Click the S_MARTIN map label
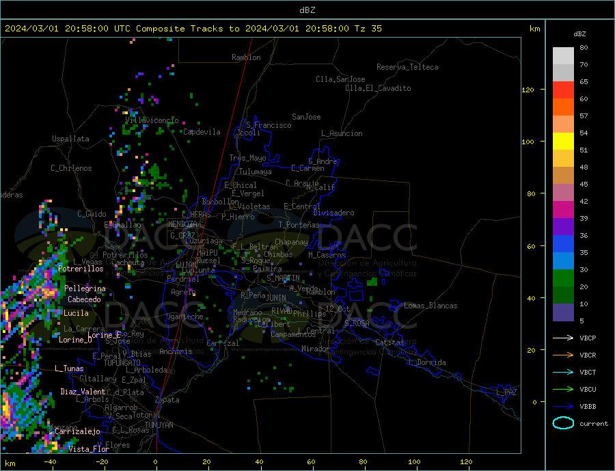Viewport: 615px width, 471px height. (x=283, y=278)
